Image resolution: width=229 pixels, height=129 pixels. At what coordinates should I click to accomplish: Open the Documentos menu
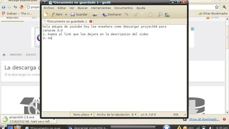[x=123, y=8]
